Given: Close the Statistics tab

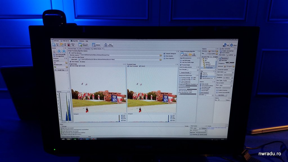Looking at the screenshot, I should [x=91, y=49].
